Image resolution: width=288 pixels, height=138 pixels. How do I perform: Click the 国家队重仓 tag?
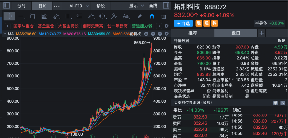[23, 26]
